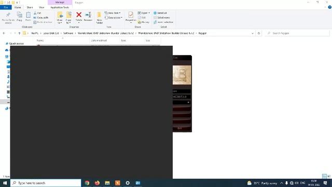This screenshot has height=187, width=332.
Task: Collapse the ribbon with chevron
Action: pyautogui.click(x=325, y=7)
